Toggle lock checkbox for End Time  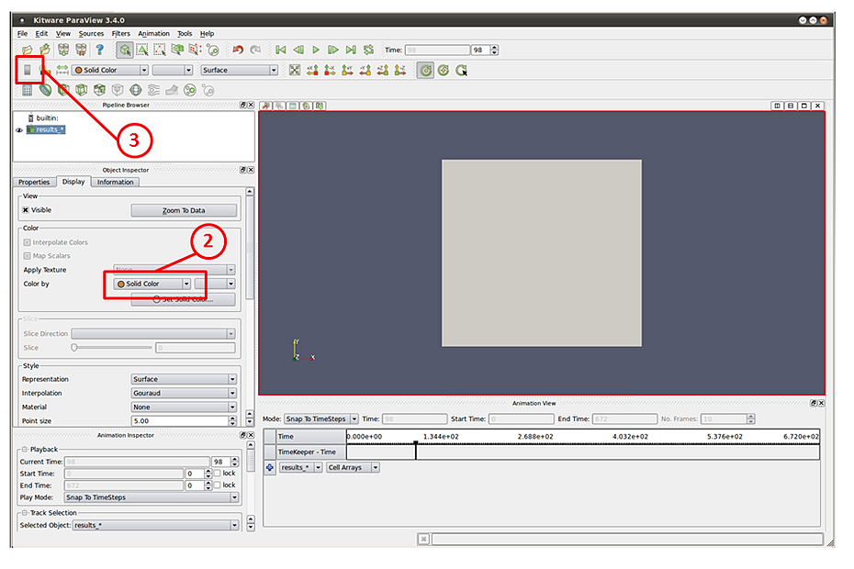click(218, 485)
